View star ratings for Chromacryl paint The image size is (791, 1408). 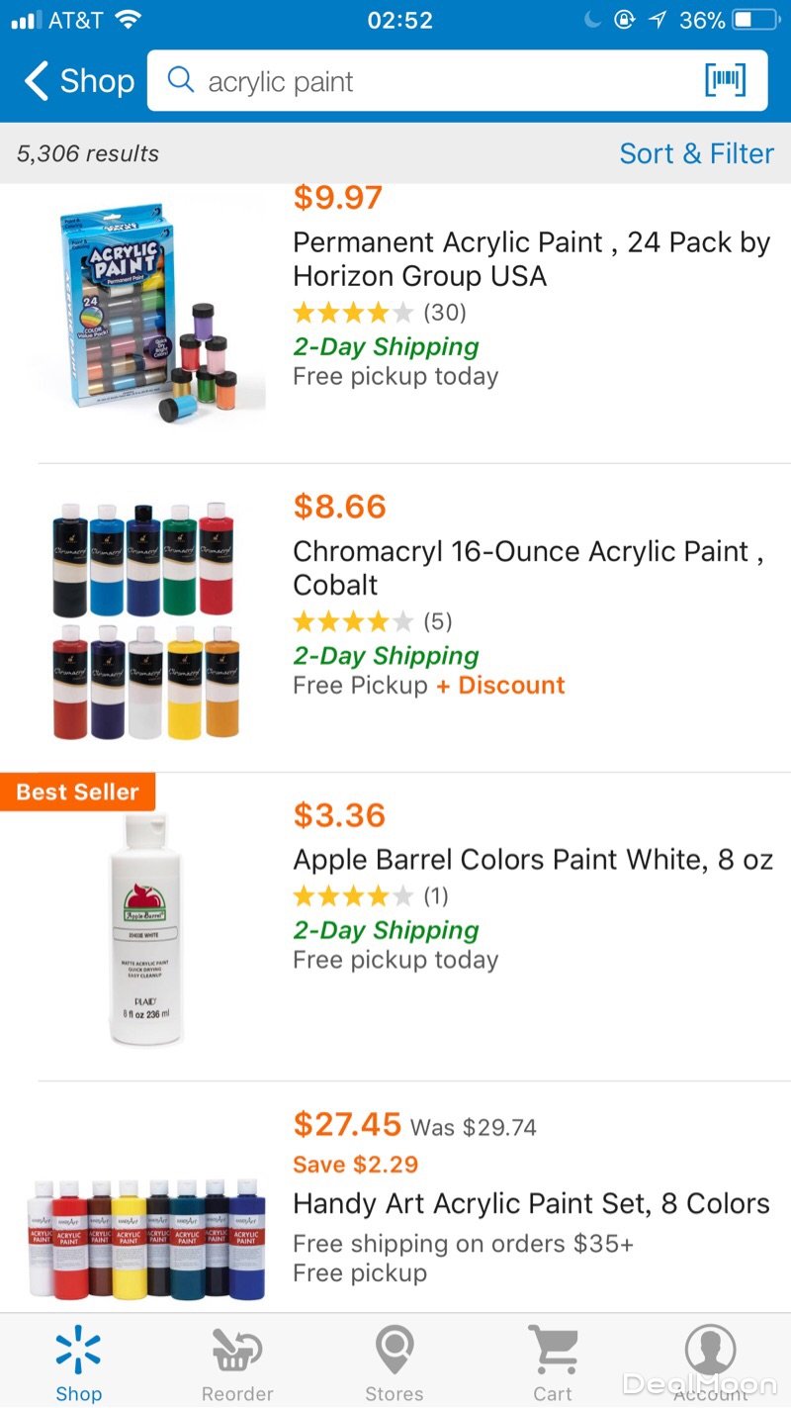click(x=353, y=621)
